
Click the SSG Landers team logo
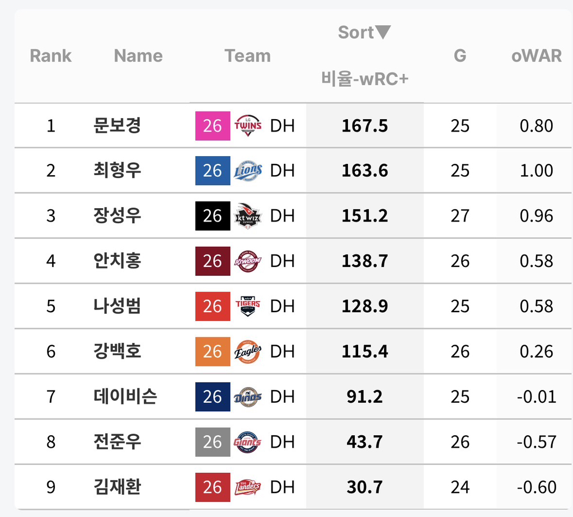coord(248,487)
